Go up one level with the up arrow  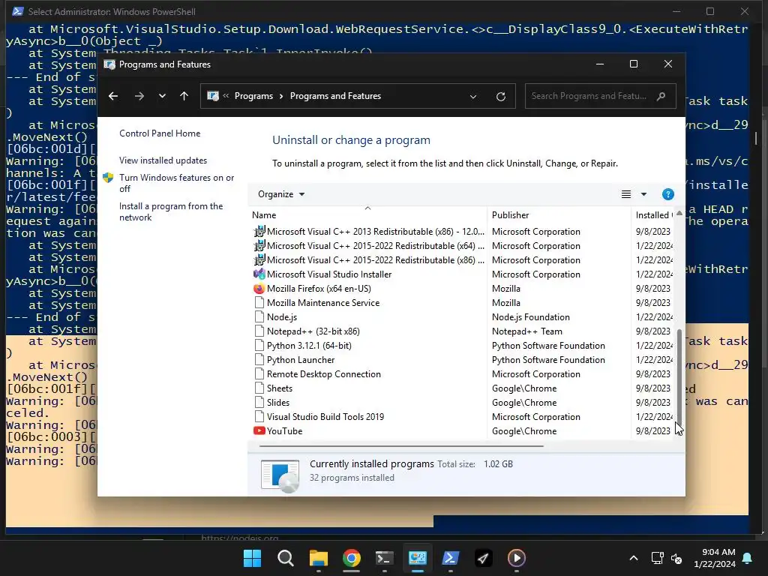point(184,96)
